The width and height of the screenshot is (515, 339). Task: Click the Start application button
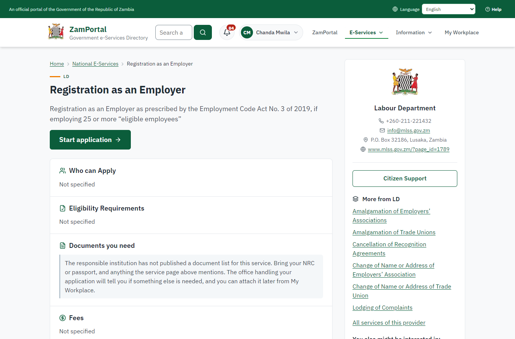(x=90, y=140)
